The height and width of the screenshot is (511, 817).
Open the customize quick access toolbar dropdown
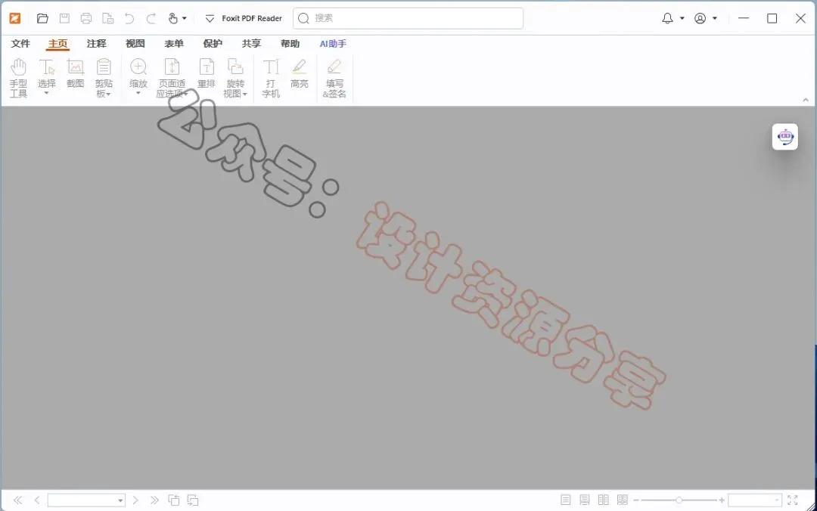pyautogui.click(x=210, y=19)
